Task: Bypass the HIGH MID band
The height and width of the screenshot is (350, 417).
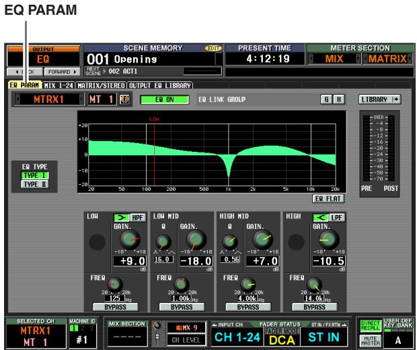Action: pos(248,307)
